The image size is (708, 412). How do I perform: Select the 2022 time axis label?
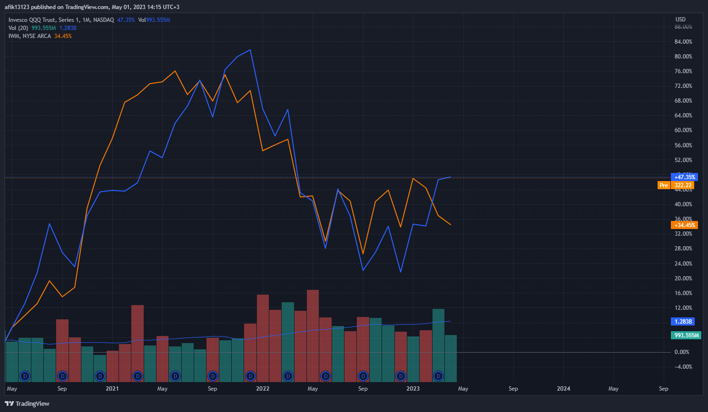(263, 389)
